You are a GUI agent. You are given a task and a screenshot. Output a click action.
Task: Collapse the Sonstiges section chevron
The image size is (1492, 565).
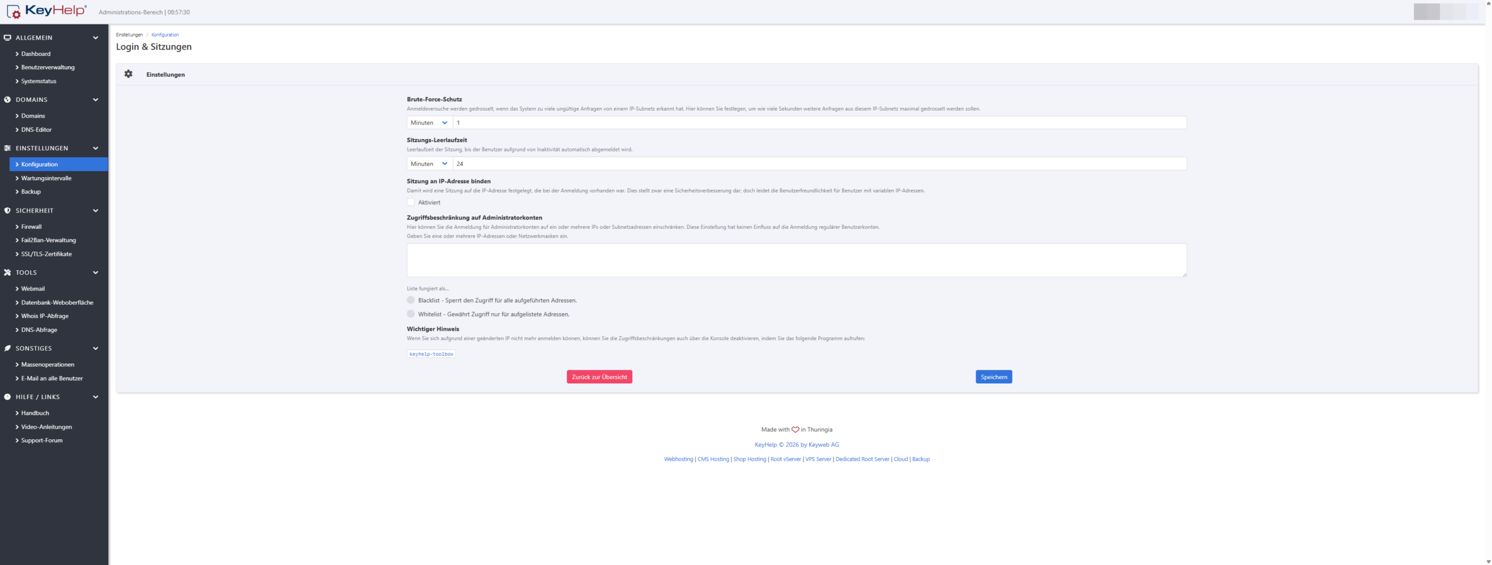(96, 348)
